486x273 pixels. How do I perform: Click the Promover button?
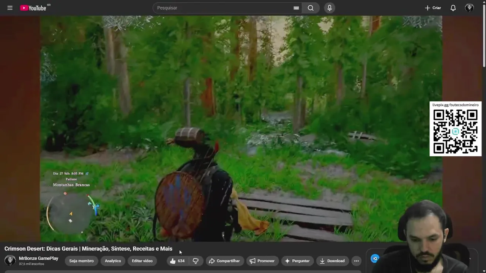pos(262,261)
